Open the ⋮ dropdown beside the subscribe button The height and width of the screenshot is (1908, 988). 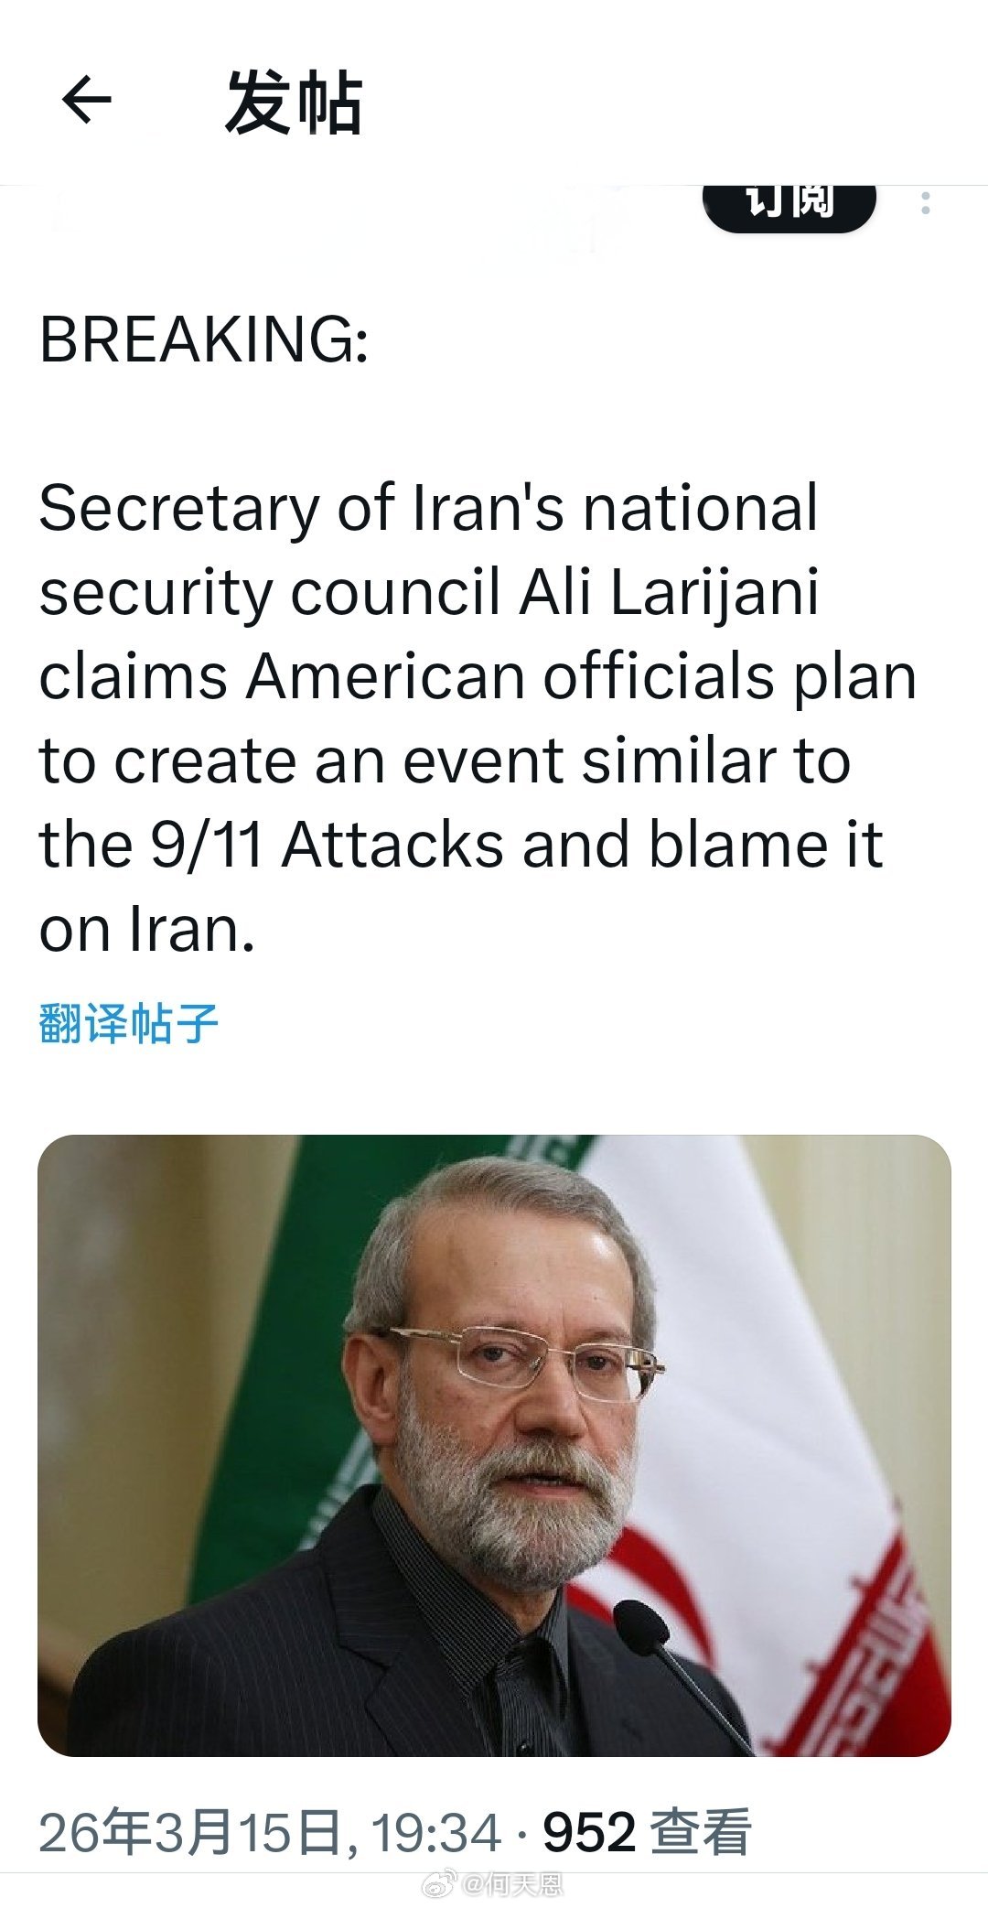pyautogui.click(x=926, y=203)
